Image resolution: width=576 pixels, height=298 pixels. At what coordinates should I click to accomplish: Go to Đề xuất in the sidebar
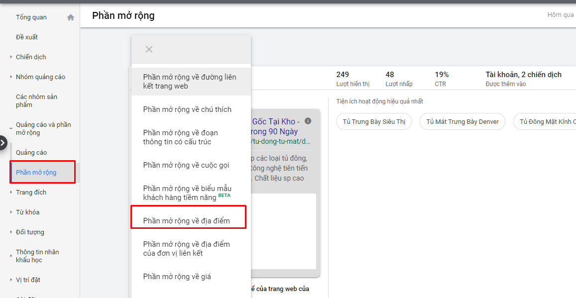click(x=27, y=37)
